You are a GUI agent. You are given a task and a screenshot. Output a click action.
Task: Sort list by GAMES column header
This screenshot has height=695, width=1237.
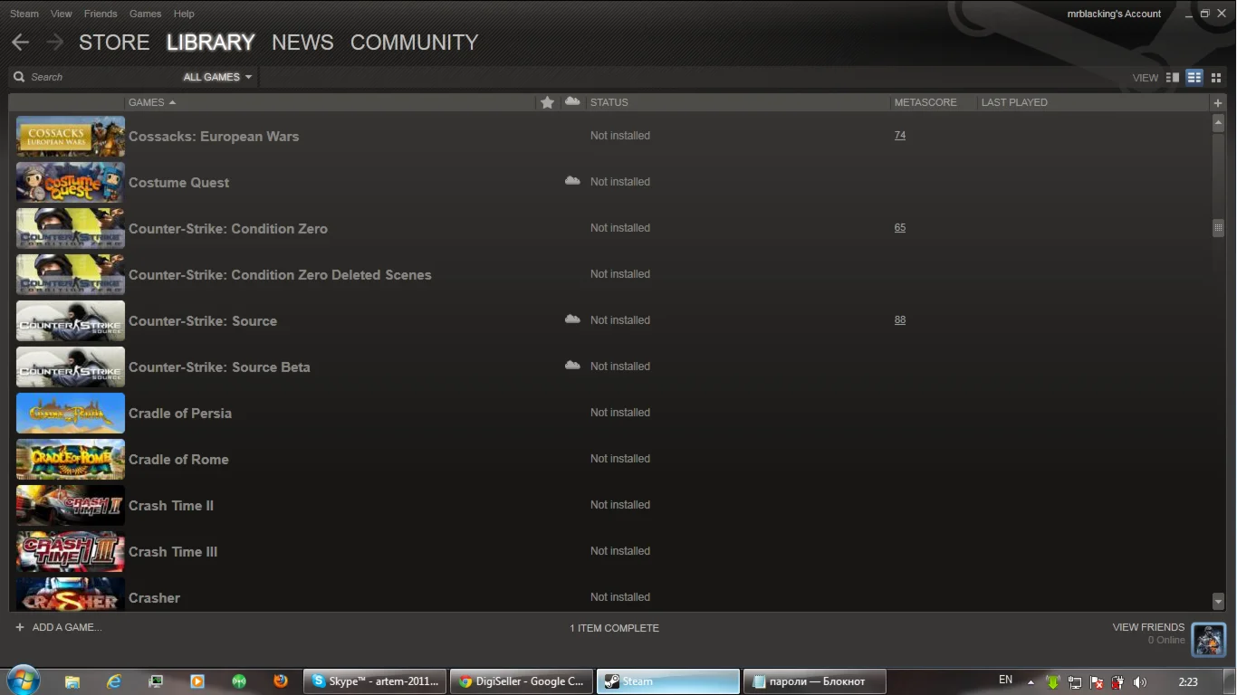(151, 102)
